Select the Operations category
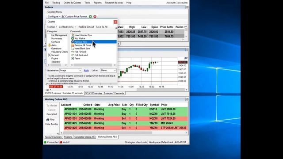This screenshot has width=283, height=159. (x=56, y=49)
